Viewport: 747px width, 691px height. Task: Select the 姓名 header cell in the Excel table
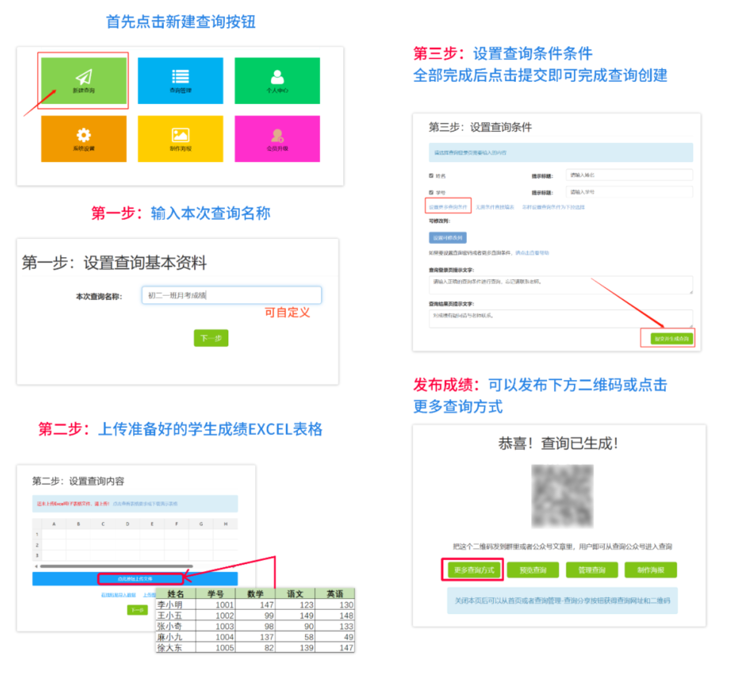click(176, 594)
